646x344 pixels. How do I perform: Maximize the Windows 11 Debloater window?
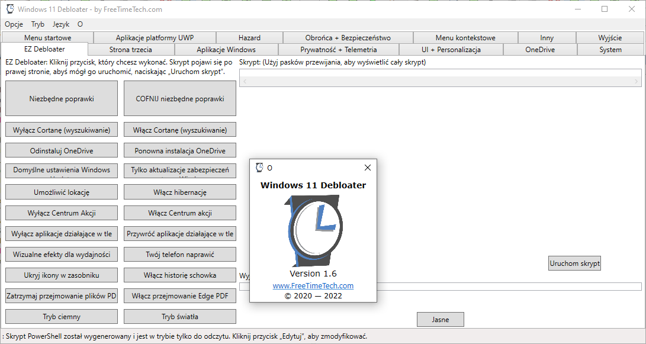coord(605,9)
